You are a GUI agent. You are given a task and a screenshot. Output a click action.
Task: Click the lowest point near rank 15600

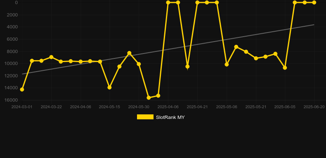(x=149, y=98)
